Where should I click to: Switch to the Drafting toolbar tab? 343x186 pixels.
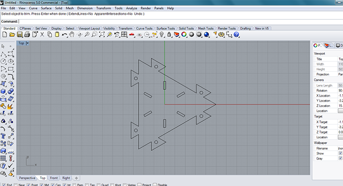tap(245, 29)
